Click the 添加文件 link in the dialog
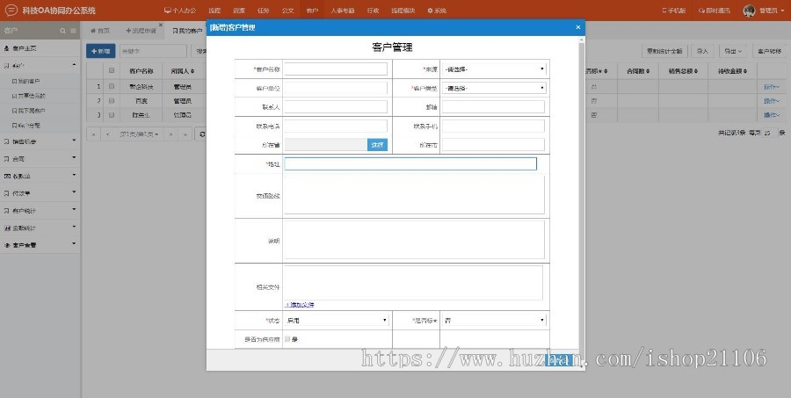This screenshot has width=791, height=398. pyautogui.click(x=300, y=305)
